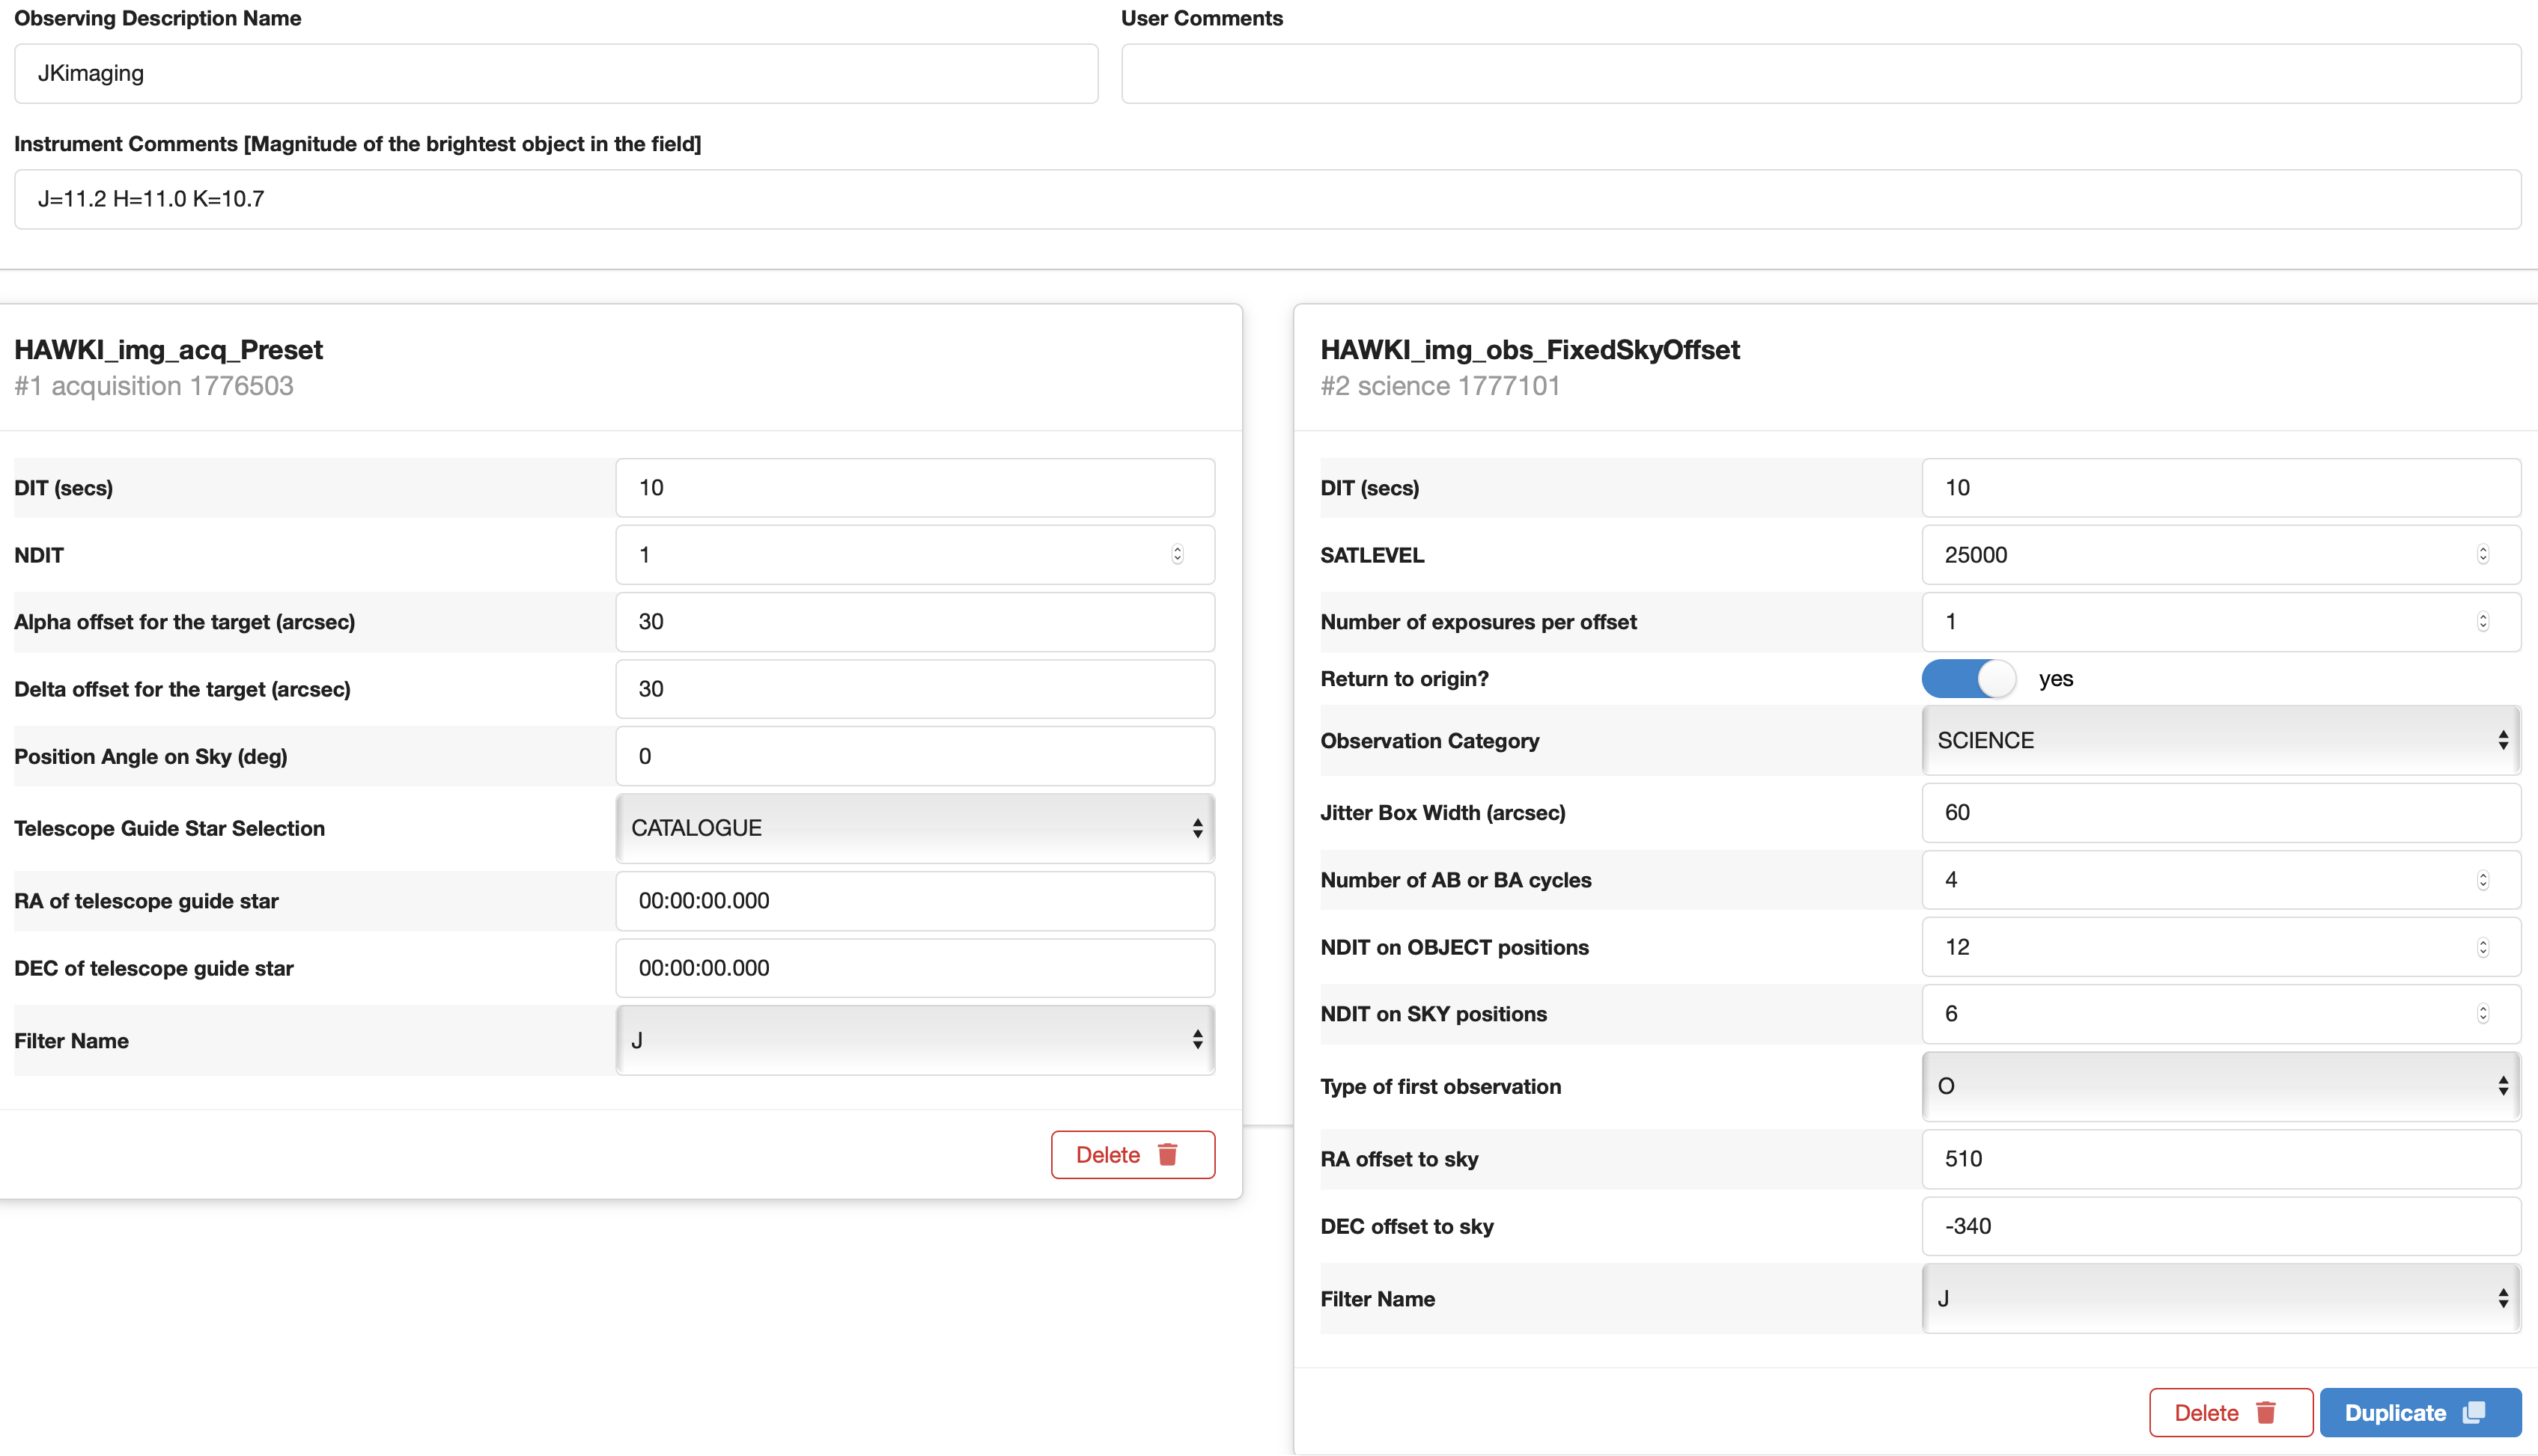The image size is (2538, 1456).
Task: Open Telescope Guide Star Selection dropdown
Action: point(914,828)
